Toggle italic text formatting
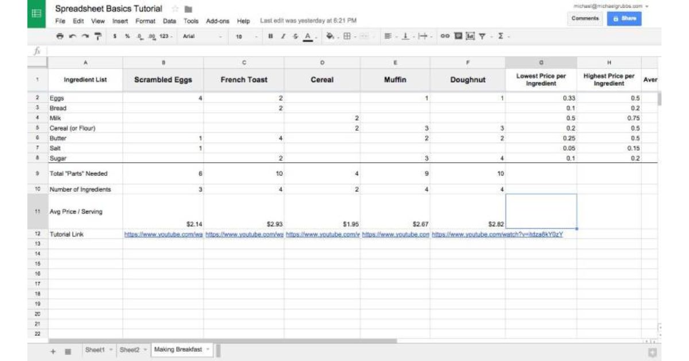Screen dimensions: 689x361 point(282,36)
